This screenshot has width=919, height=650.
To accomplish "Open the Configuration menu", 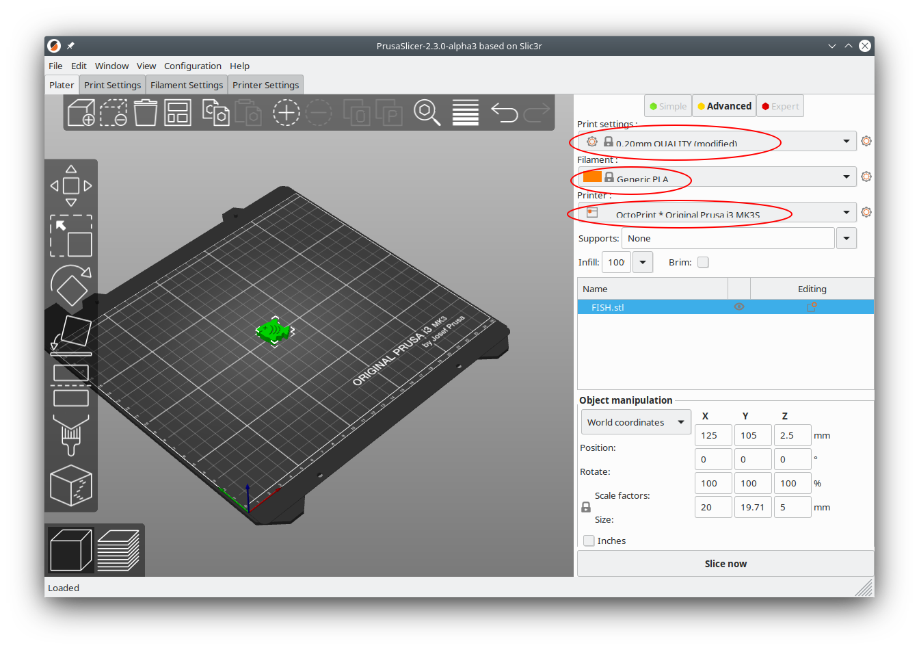I will coord(193,66).
